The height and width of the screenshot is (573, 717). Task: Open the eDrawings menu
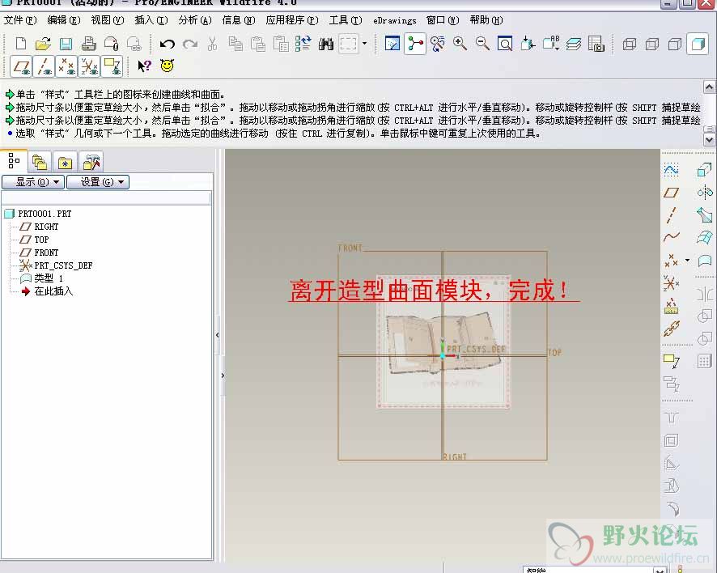tap(395, 20)
